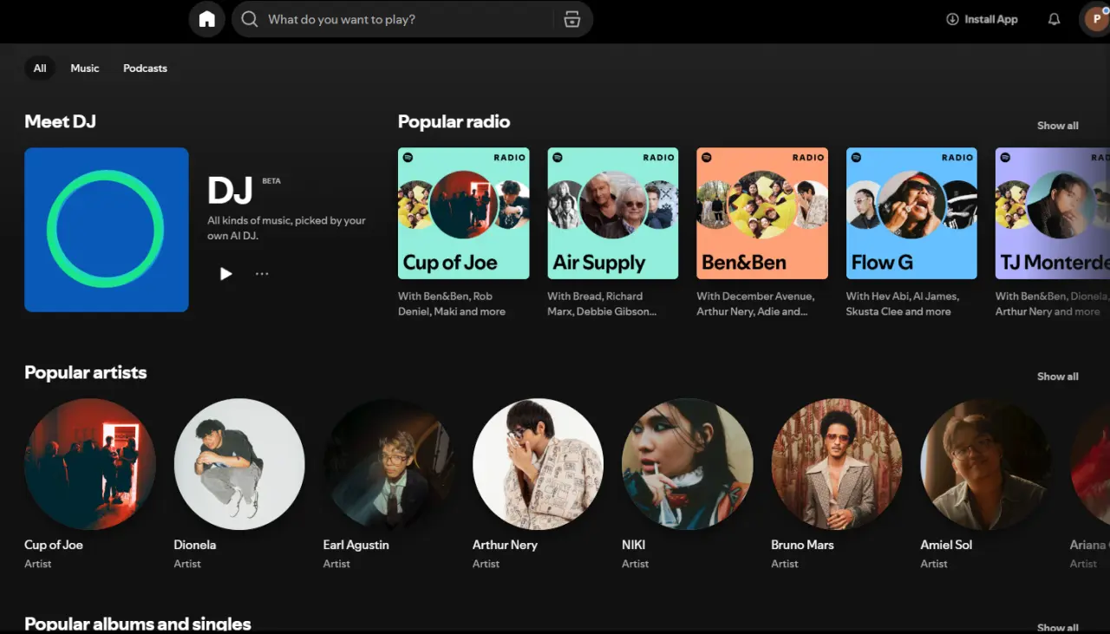Open Earl Agustin's artist photo
This screenshot has height=634, width=1110.
pos(388,464)
